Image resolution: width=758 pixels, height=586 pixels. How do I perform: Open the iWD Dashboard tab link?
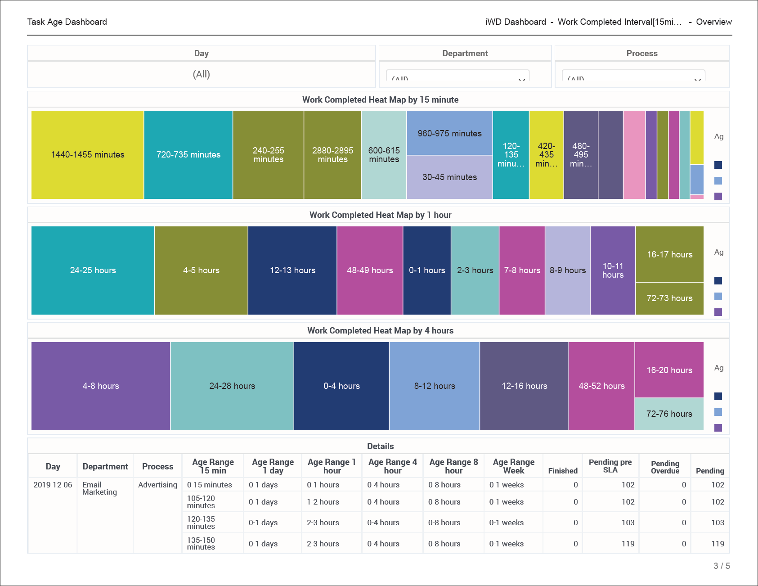click(515, 22)
